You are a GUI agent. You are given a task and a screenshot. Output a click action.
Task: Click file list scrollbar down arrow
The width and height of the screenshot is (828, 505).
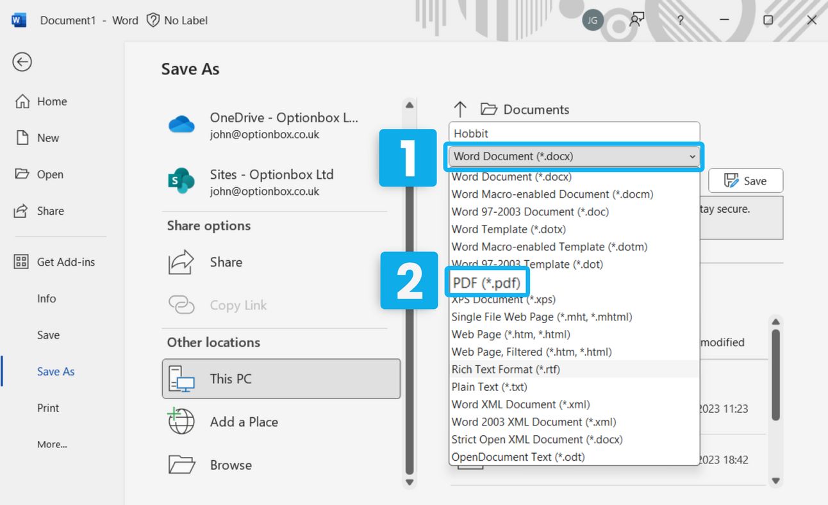click(775, 481)
